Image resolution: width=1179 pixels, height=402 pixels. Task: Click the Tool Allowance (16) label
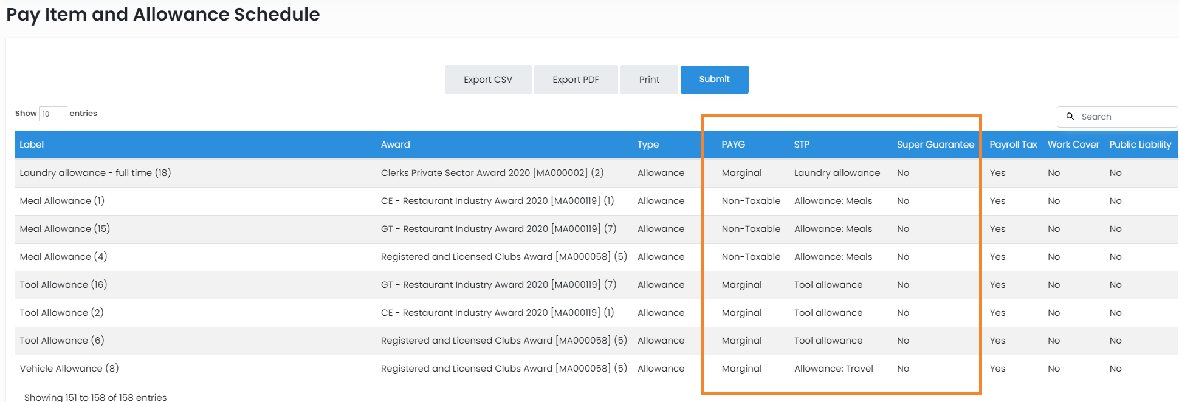(63, 285)
